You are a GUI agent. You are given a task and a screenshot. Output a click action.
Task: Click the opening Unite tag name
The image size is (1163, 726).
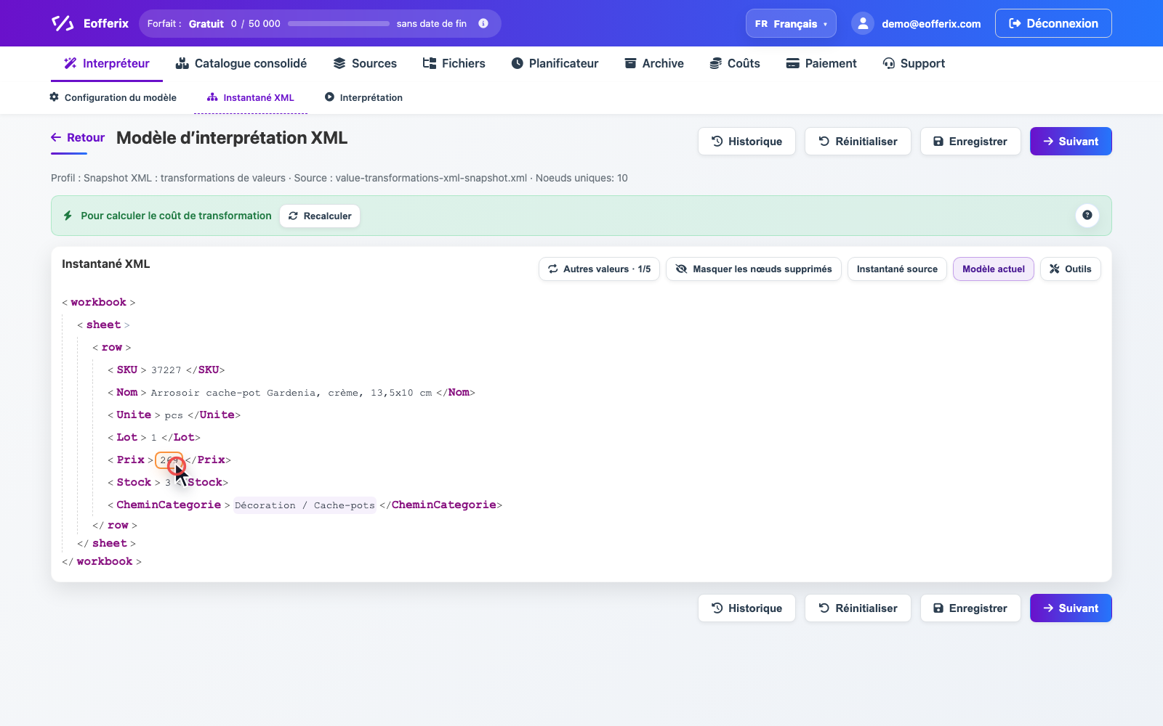coord(134,415)
